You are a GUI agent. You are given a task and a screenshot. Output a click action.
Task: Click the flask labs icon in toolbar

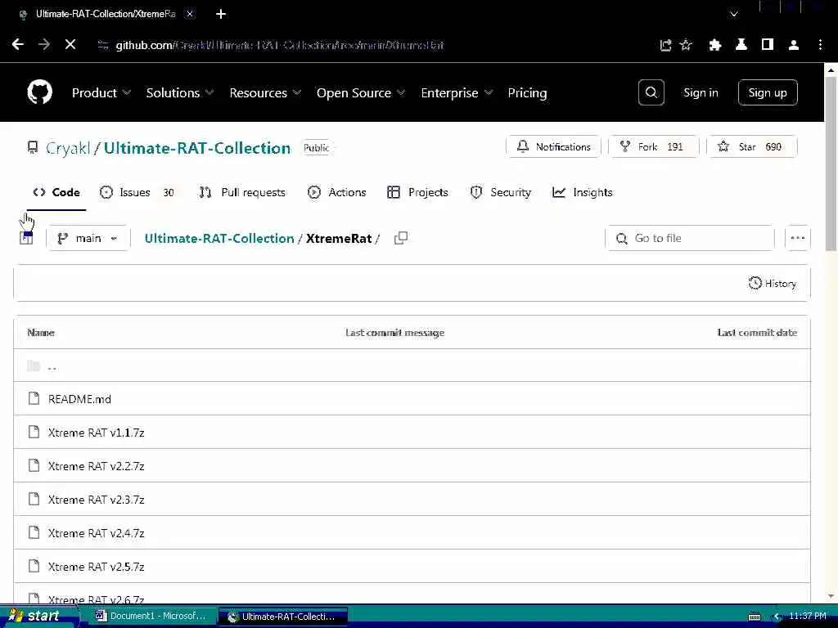point(741,45)
